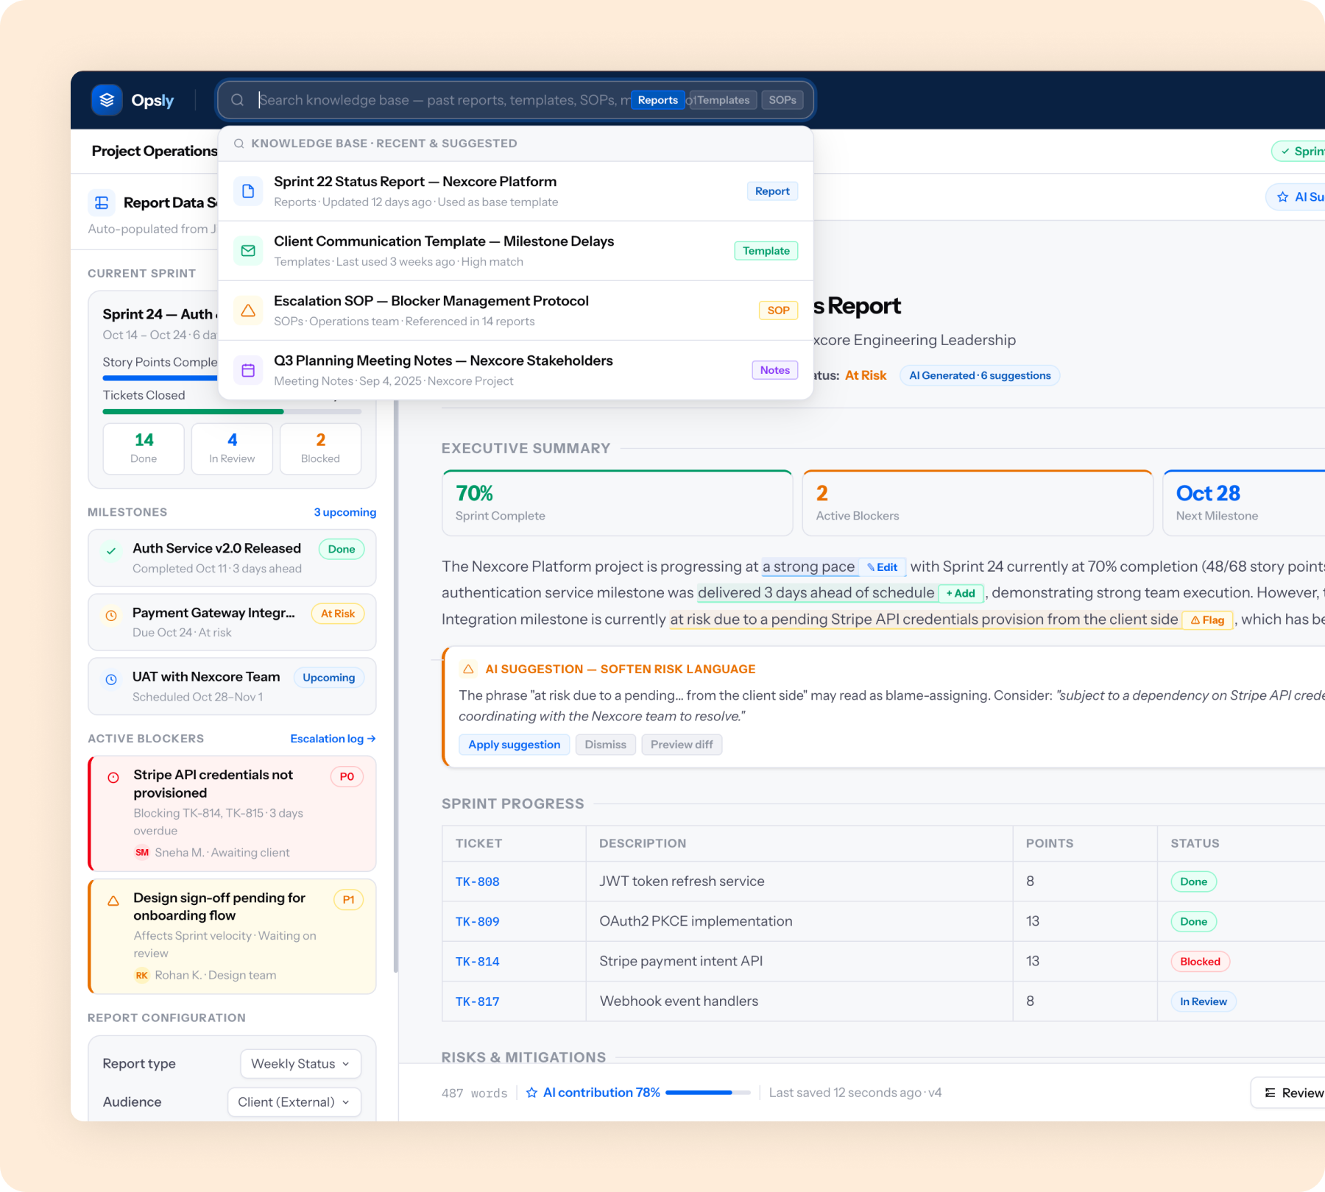
Task: Click the Opsly logo icon
Action: tap(107, 100)
